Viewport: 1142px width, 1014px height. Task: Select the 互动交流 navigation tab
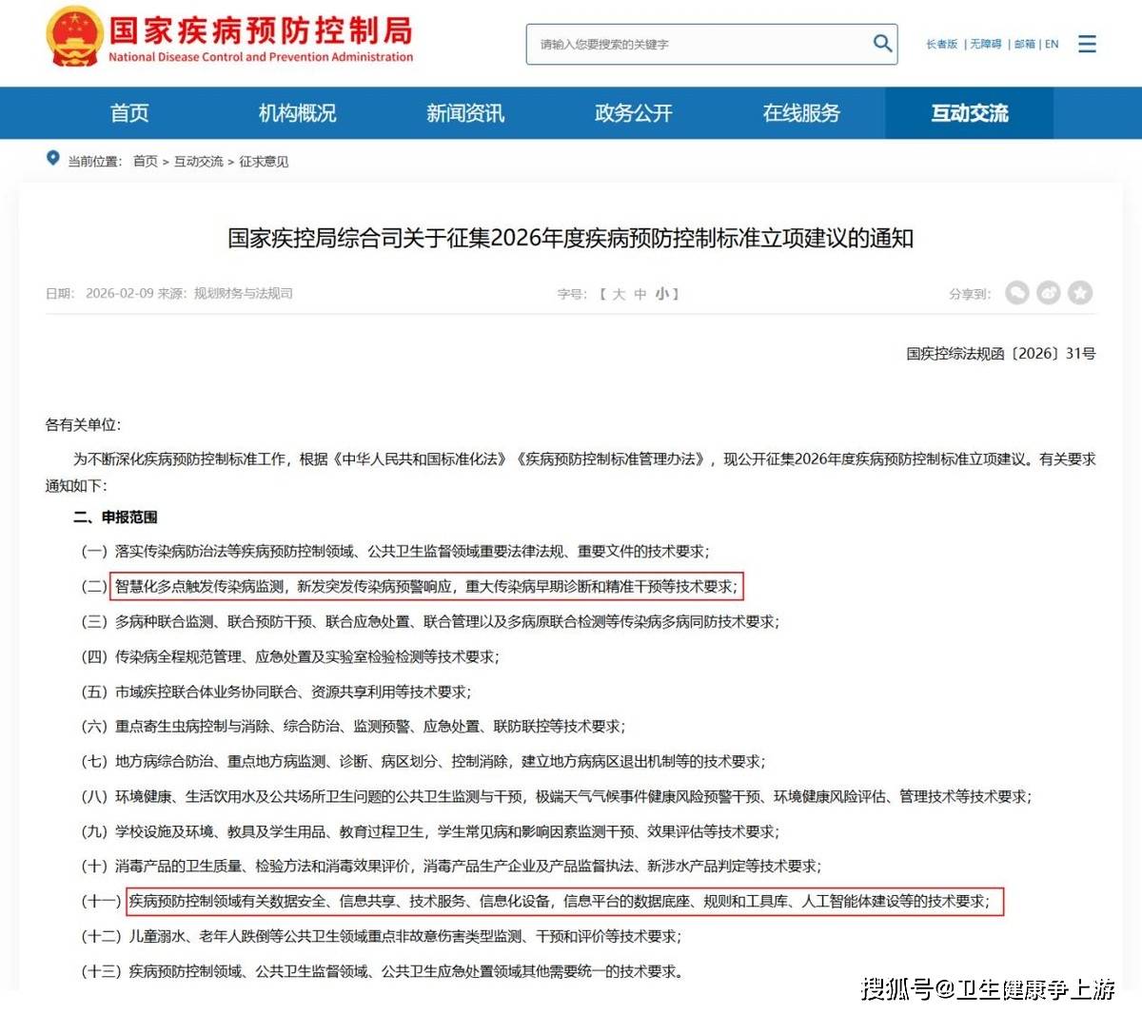click(x=969, y=113)
